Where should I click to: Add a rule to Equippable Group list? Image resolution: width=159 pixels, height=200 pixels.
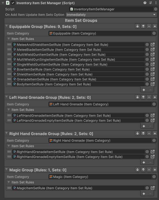click(x=144, y=90)
